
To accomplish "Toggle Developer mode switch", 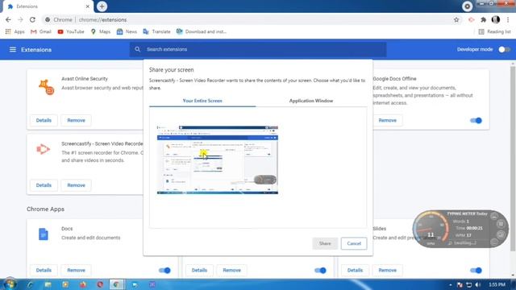I will (504, 49).
